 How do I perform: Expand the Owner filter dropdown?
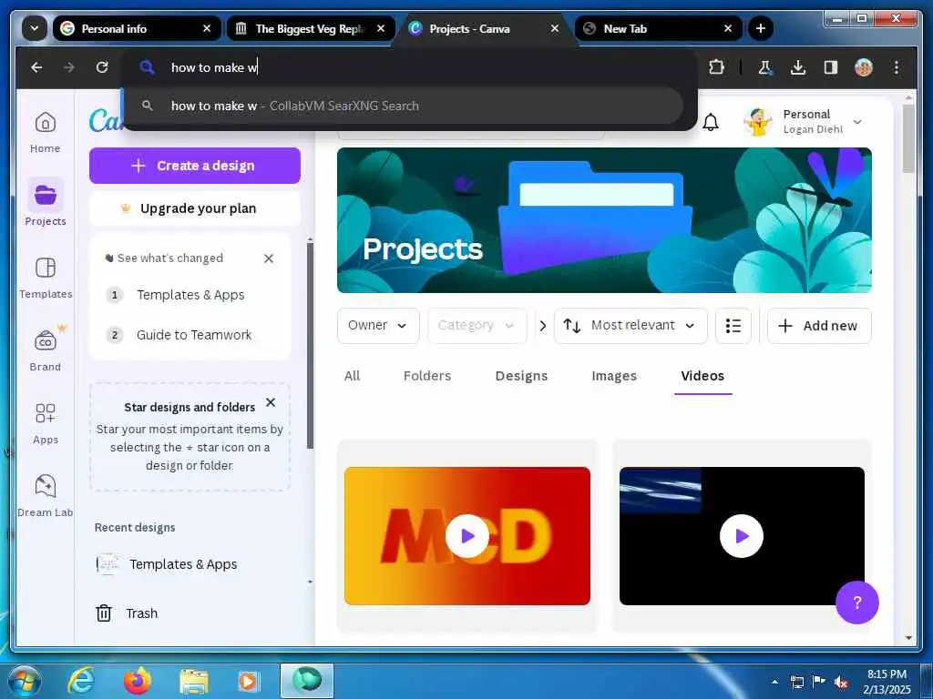[378, 326]
